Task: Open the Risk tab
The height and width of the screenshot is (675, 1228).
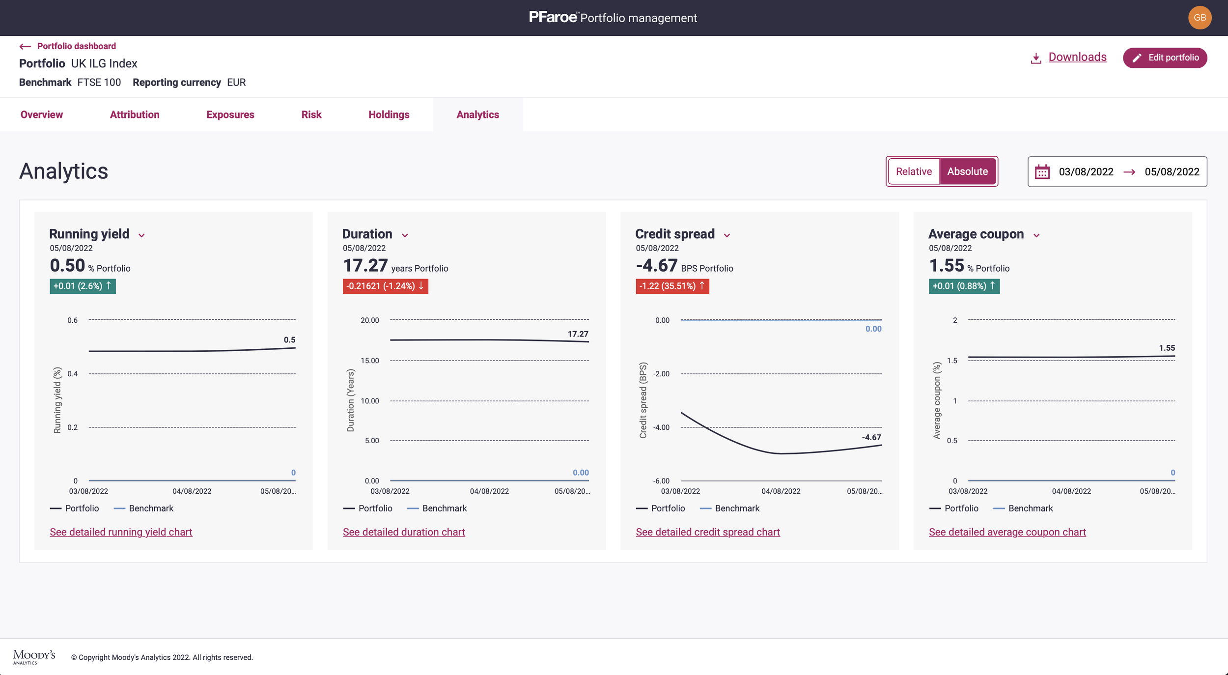Action: (x=311, y=114)
